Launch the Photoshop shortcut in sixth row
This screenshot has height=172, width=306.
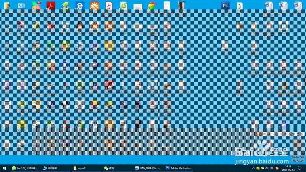tap(51, 105)
